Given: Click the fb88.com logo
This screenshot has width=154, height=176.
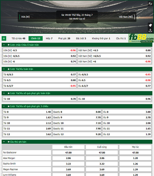Looking at the screenshot, I should [141, 38].
